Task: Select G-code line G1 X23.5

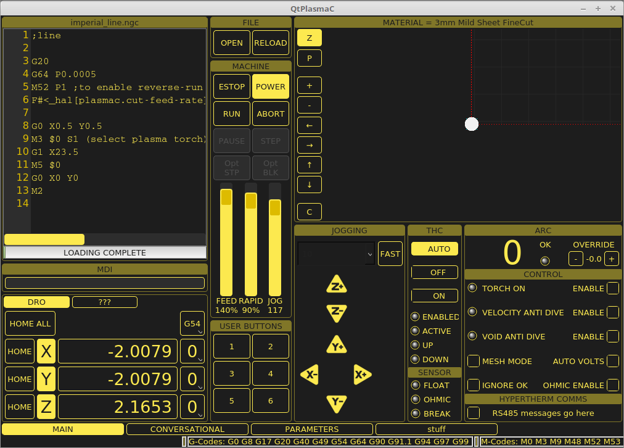Action: coord(54,152)
